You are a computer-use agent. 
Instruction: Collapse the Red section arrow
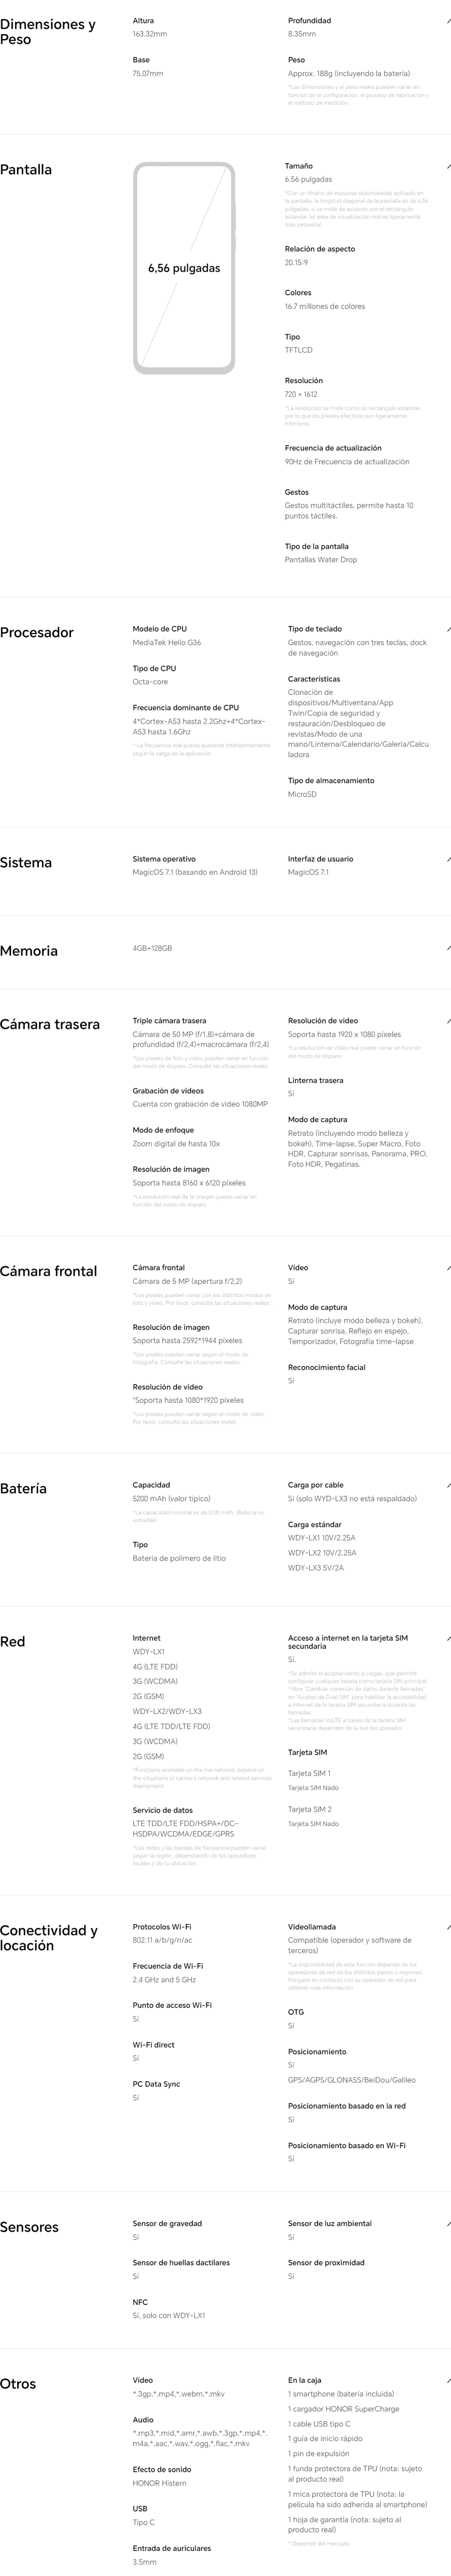pyautogui.click(x=447, y=1638)
